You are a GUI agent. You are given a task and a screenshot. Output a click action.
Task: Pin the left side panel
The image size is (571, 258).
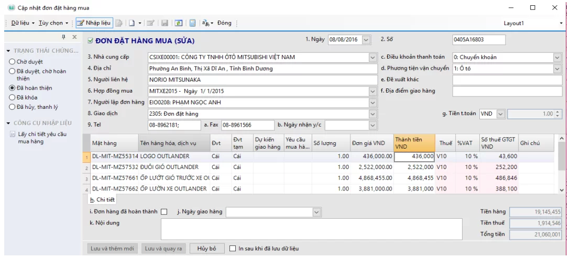(63, 37)
